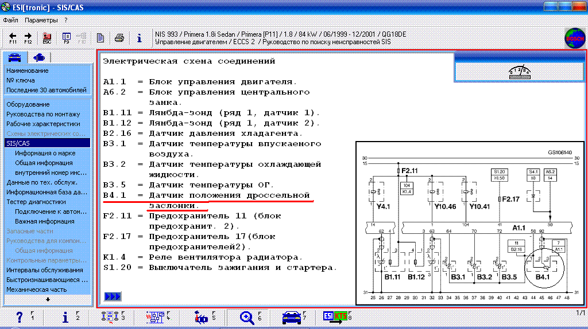Click the F3 component list icon
The height and width of the screenshot is (329, 588).
(110, 317)
